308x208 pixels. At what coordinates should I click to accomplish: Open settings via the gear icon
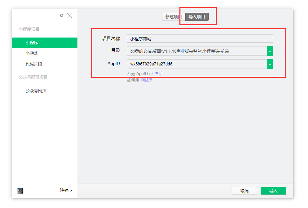(x=62, y=15)
